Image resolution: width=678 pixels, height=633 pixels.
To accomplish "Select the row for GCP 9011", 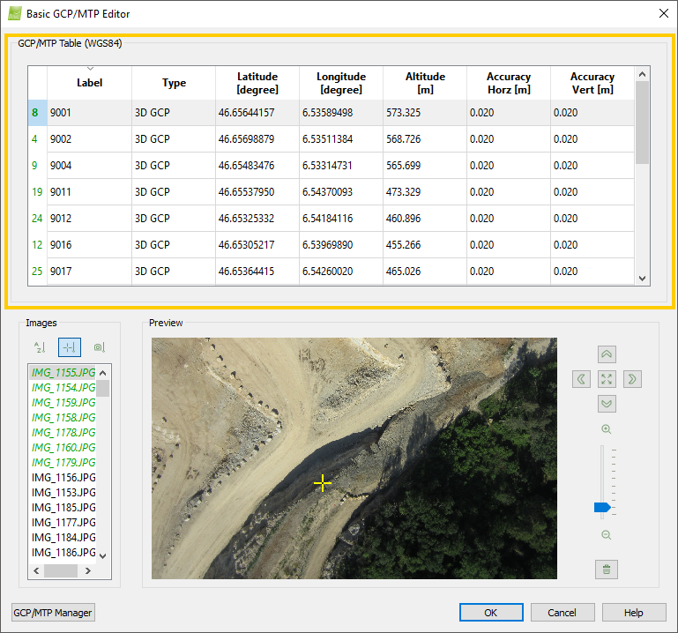I will point(88,192).
